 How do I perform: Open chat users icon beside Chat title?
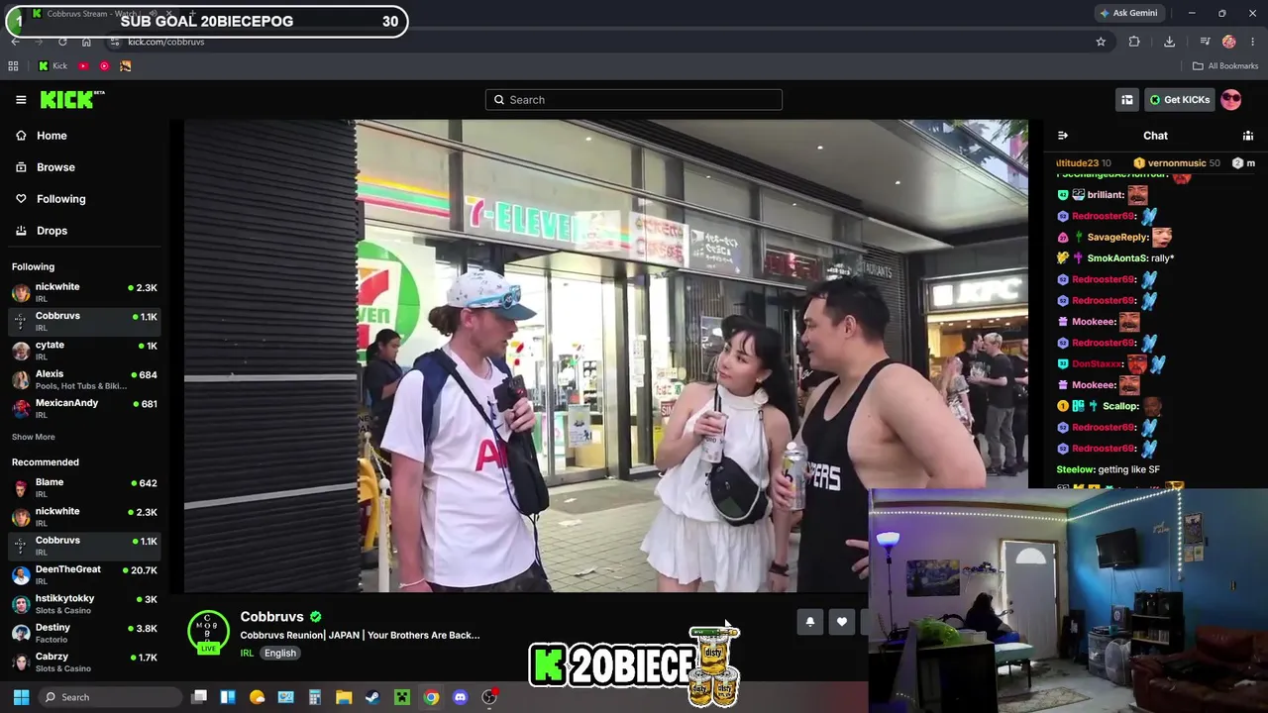(x=1248, y=136)
